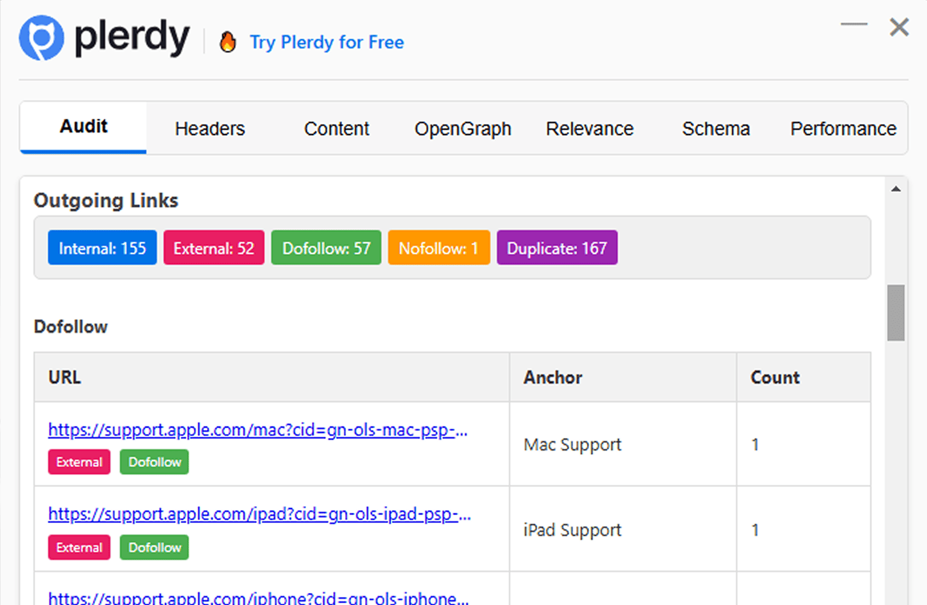The image size is (927, 605).
Task: Select the OpenGraph tab
Action: 462,128
